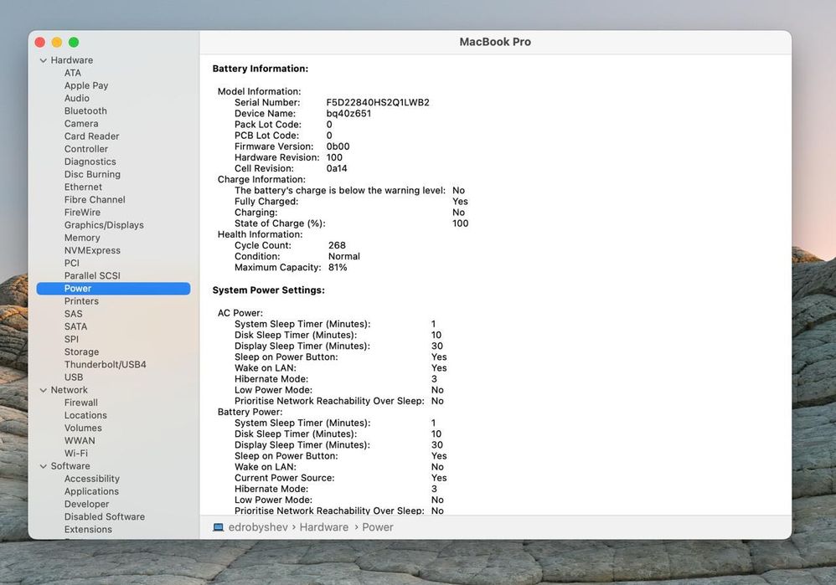836x585 pixels.
Task: Click the Software category label
Action: pos(70,466)
